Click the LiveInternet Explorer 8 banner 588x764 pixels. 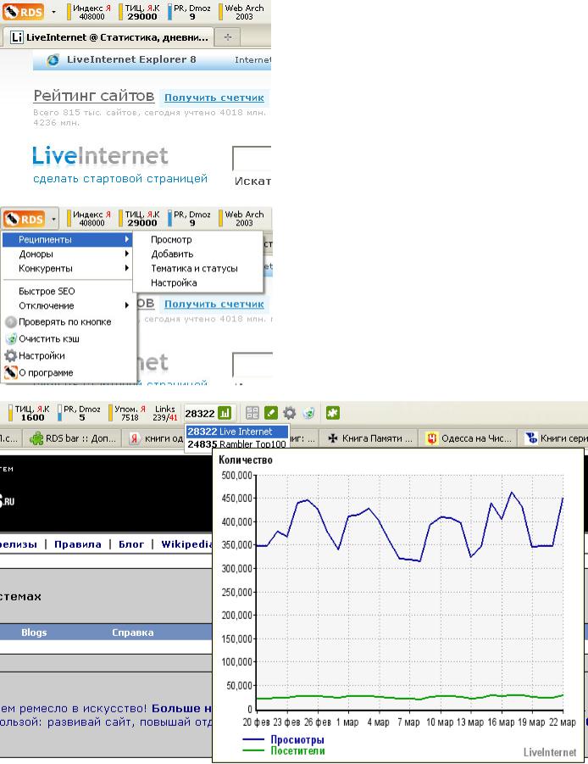[x=152, y=60]
